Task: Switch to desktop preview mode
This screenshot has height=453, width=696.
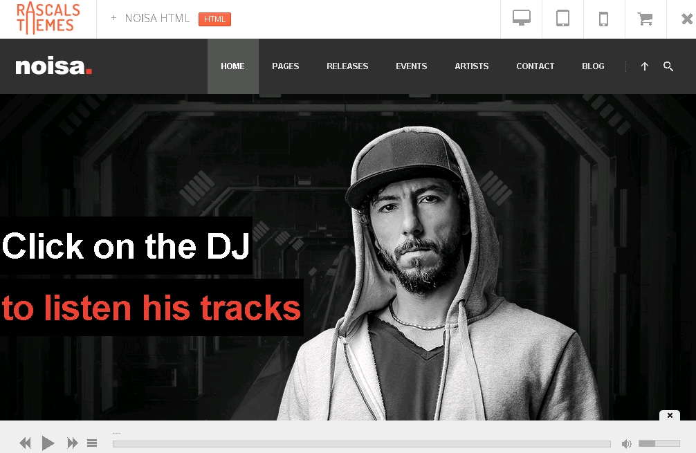Action: coord(521,19)
